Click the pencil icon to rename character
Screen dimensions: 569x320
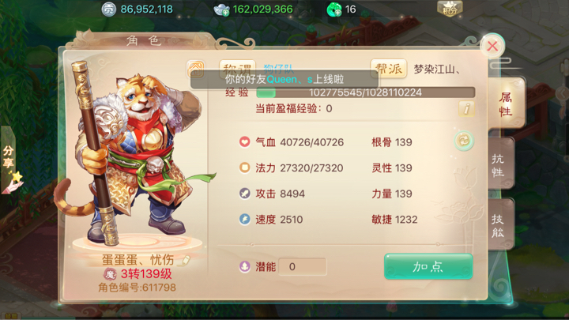[x=186, y=260]
